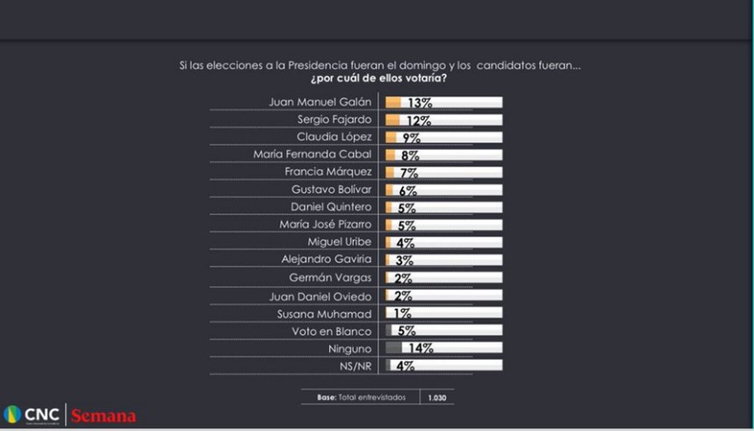Screen dimensions: 754x431
Task: Click the Miguel Uribe 4% bar
Action: [387, 241]
